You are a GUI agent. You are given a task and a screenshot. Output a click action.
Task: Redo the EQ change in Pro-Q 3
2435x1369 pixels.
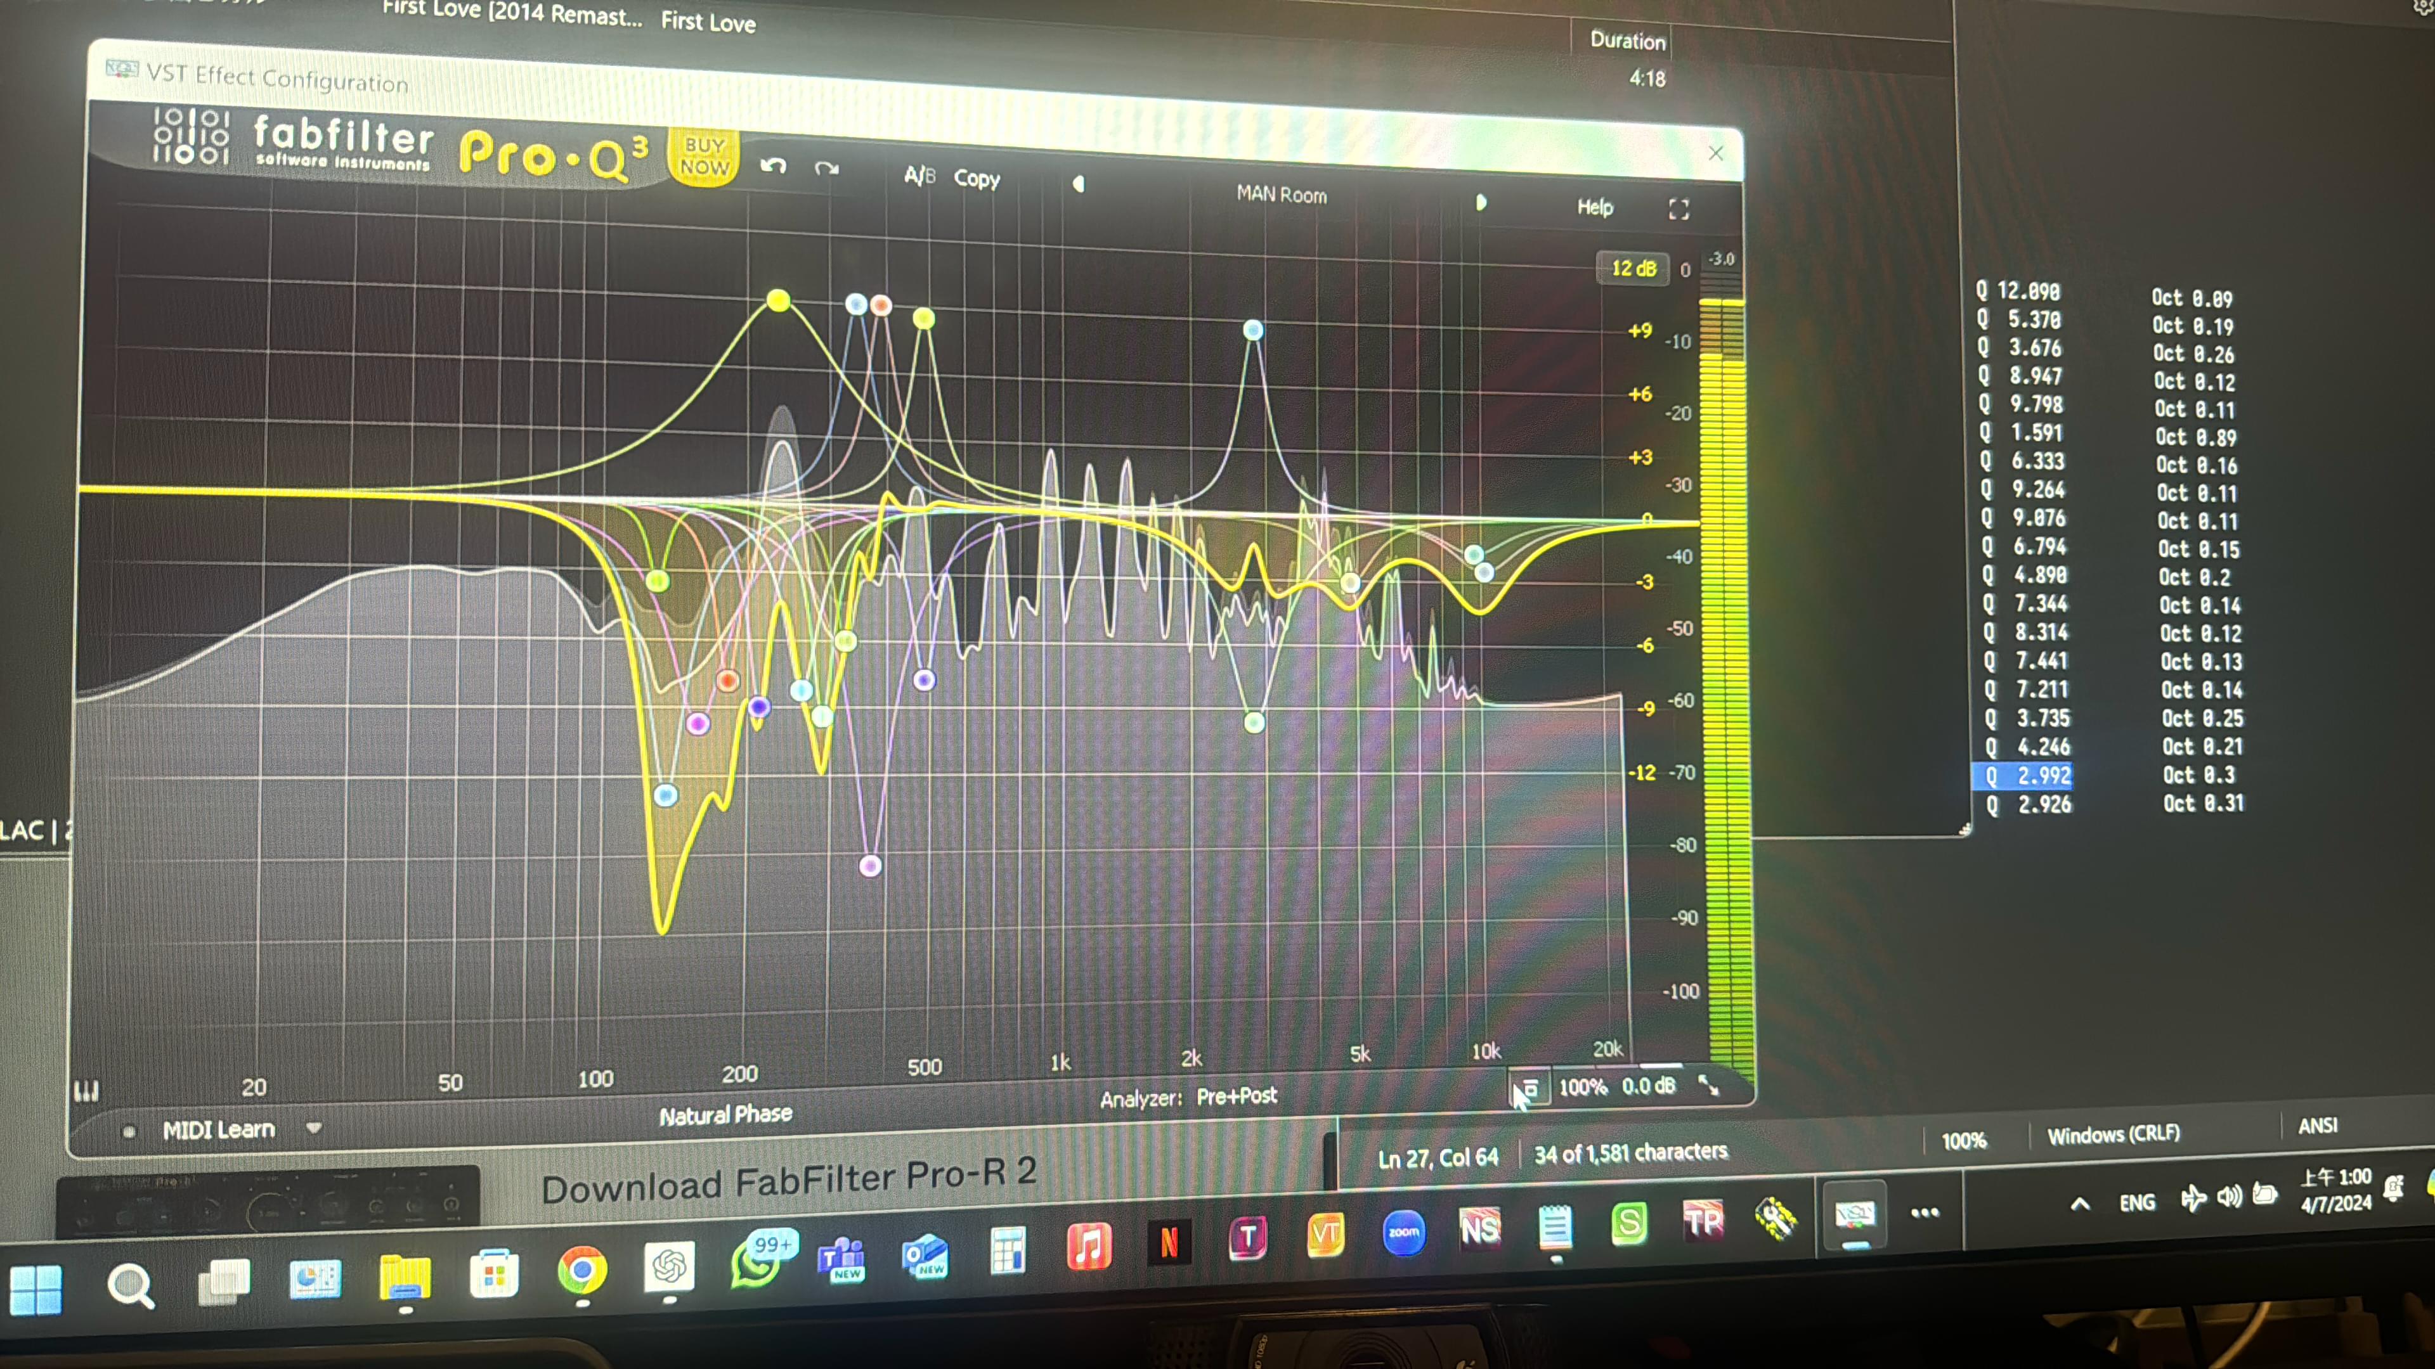[826, 169]
